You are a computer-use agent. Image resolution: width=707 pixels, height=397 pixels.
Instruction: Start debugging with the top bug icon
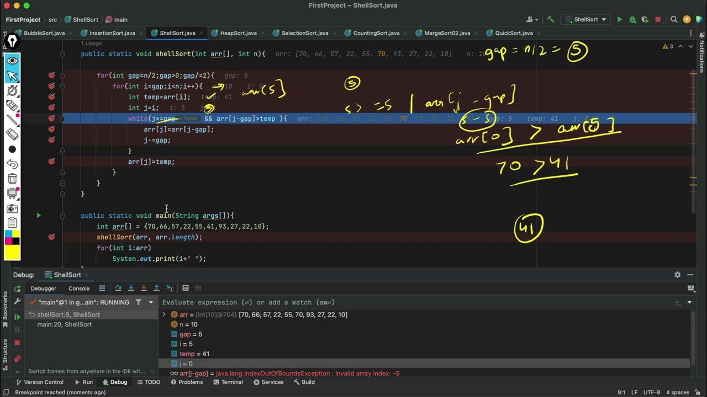click(x=632, y=19)
